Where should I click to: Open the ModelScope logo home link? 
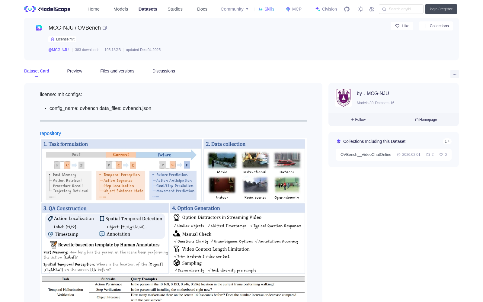pyautogui.click(x=47, y=9)
